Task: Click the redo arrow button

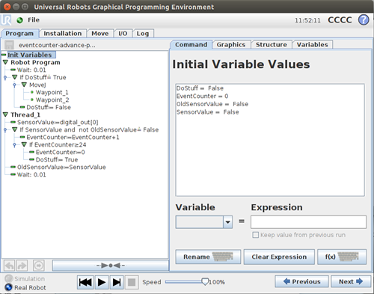Action: [x=22, y=266]
